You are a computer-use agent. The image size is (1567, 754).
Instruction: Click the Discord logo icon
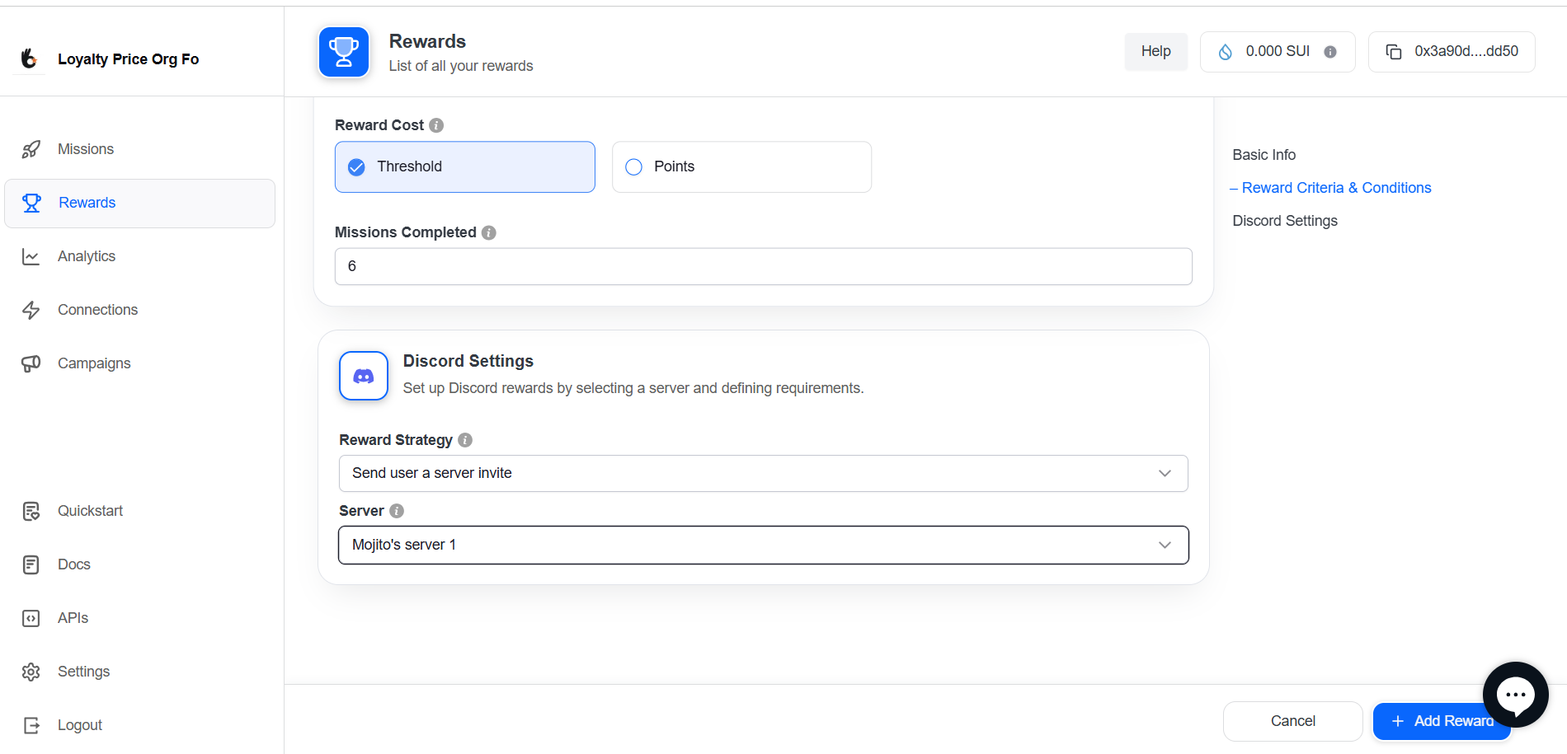pos(364,376)
